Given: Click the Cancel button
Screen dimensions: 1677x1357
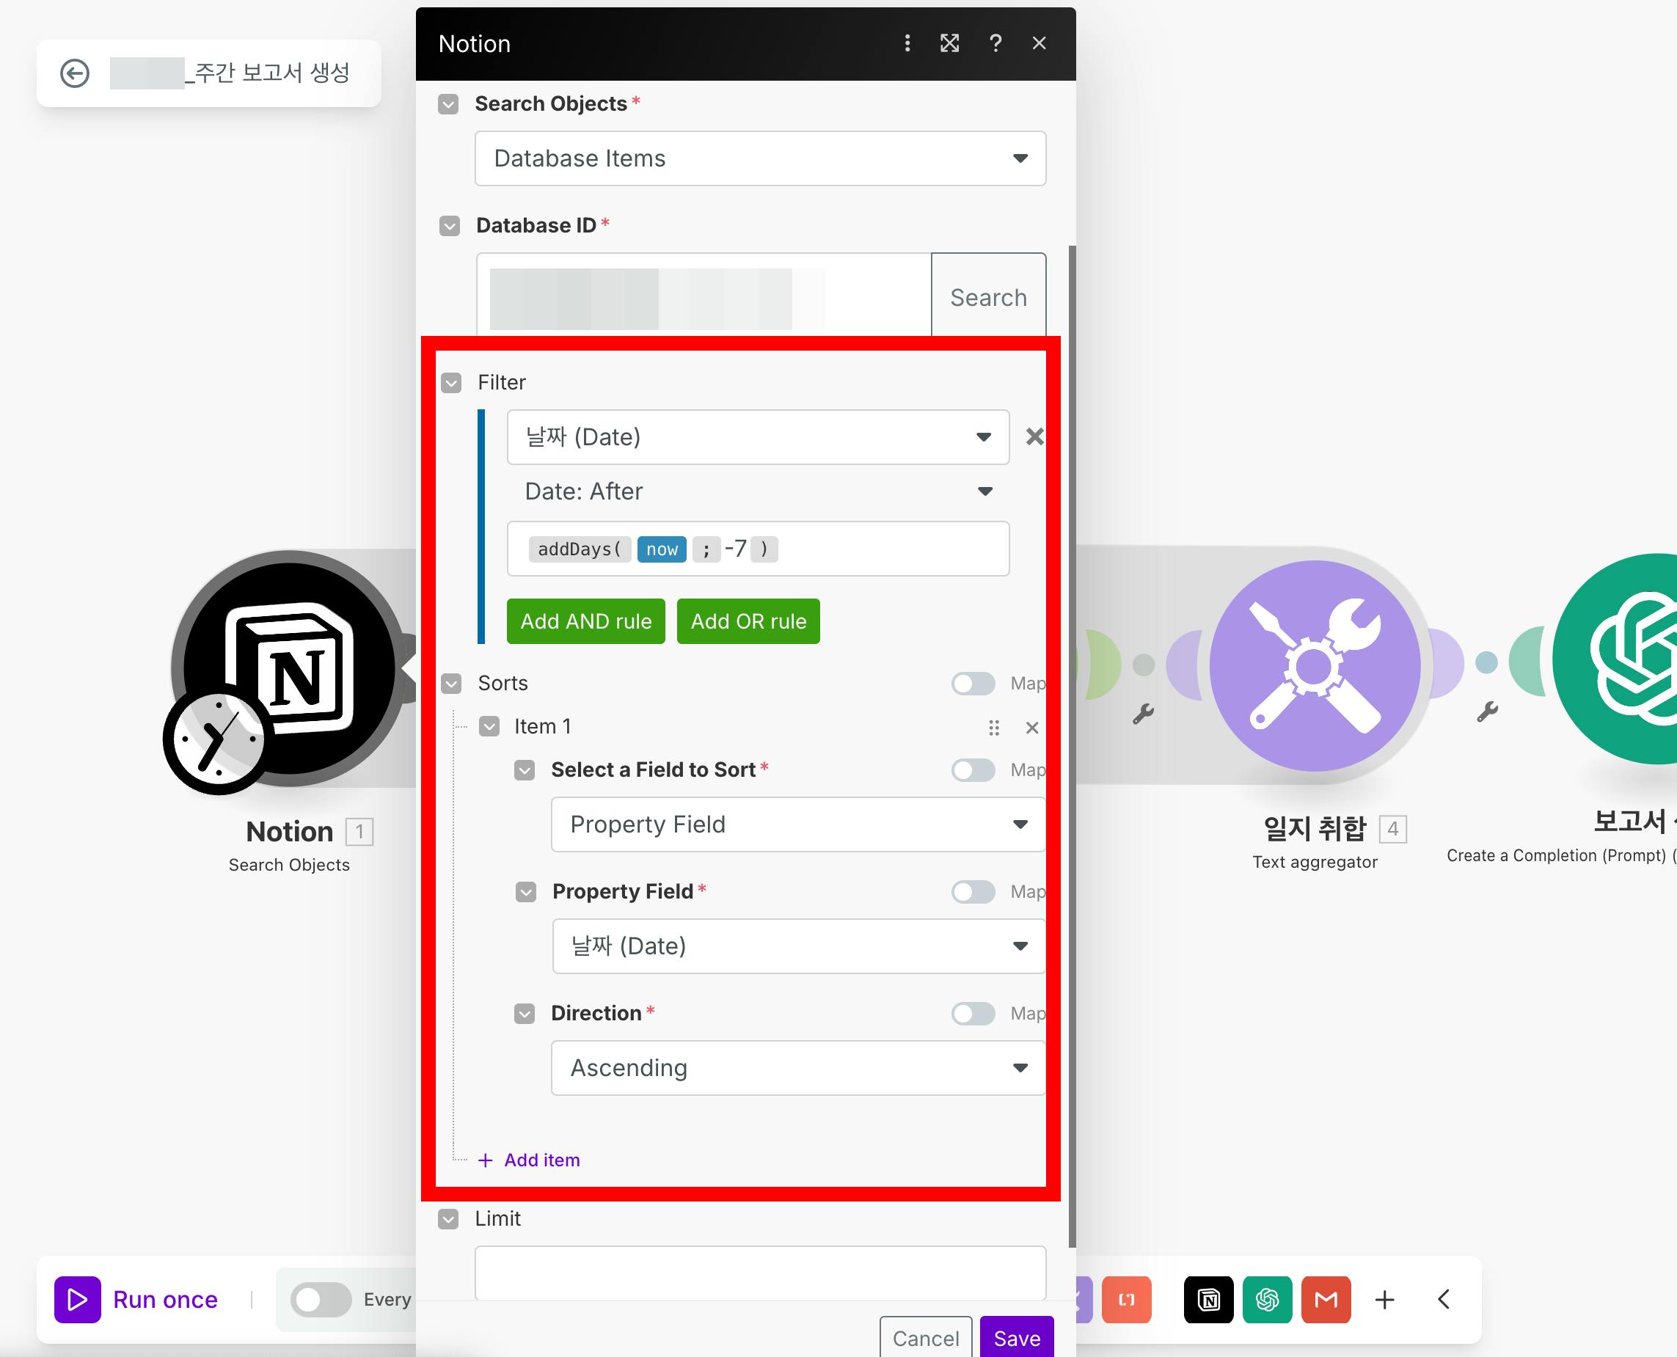Looking at the screenshot, I should tap(926, 1338).
